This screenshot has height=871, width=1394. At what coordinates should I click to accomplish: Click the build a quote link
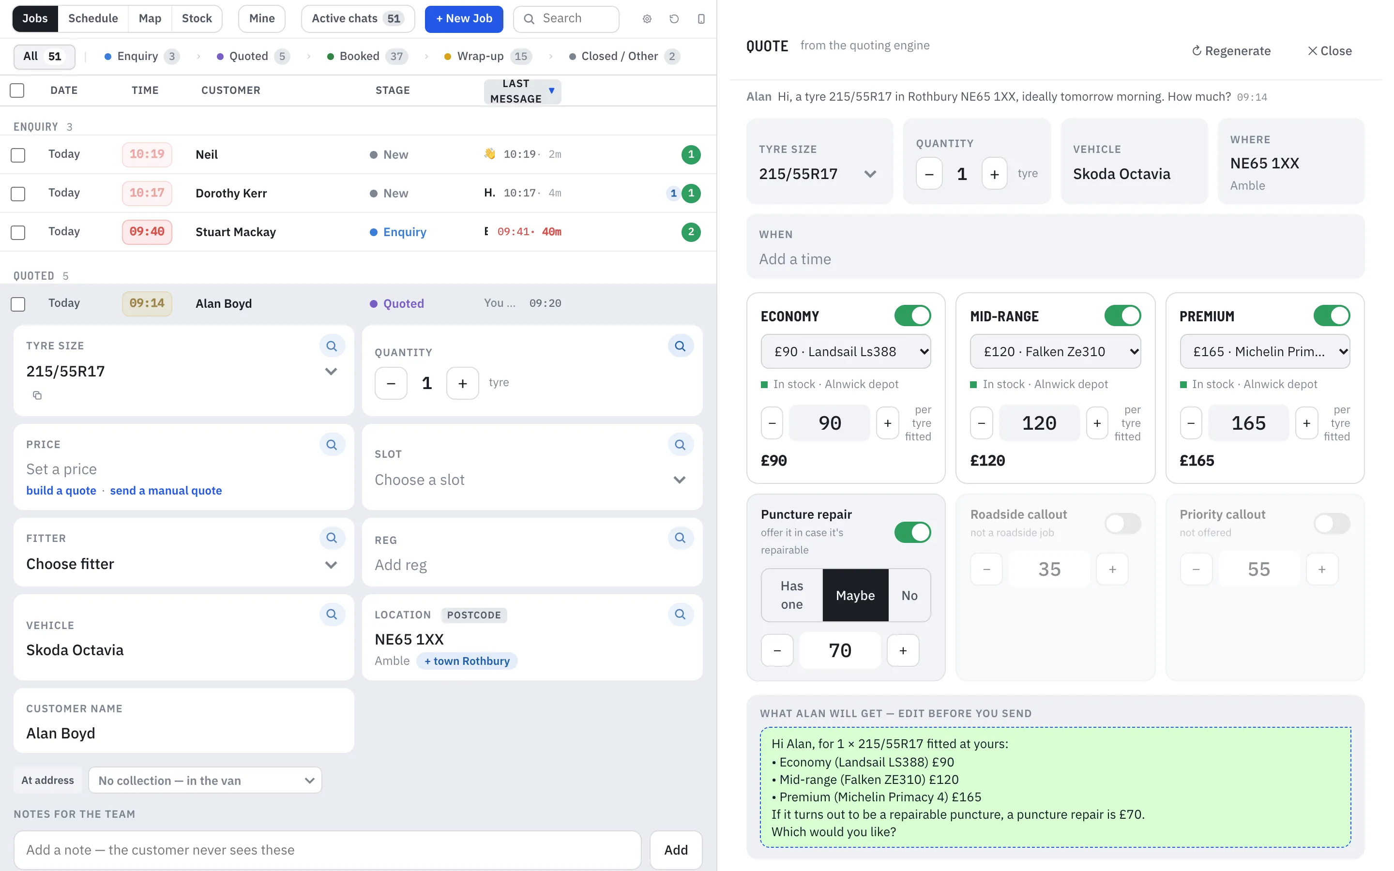pyautogui.click(x=61, y=490)
